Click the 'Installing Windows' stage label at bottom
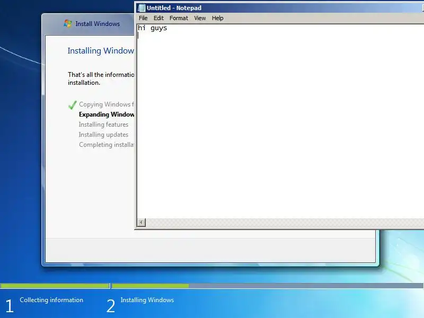 click(x=147, y=300)
